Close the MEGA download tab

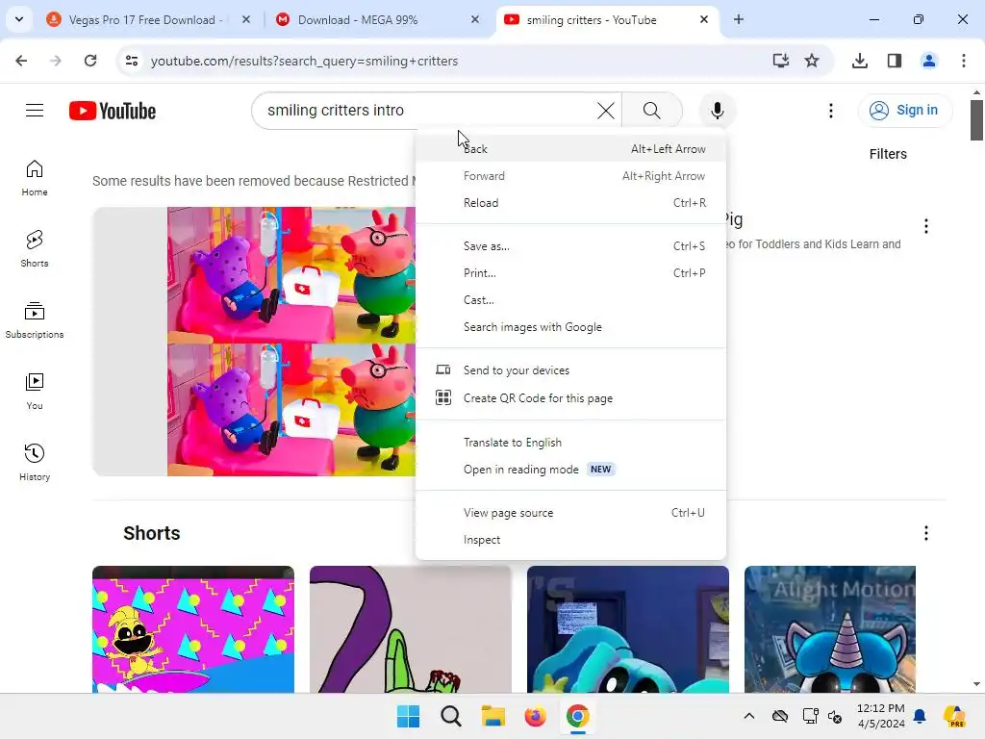tap(475, 19)
